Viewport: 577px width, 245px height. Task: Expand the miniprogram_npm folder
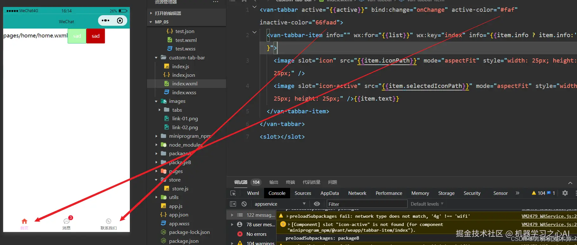(156, 136)
